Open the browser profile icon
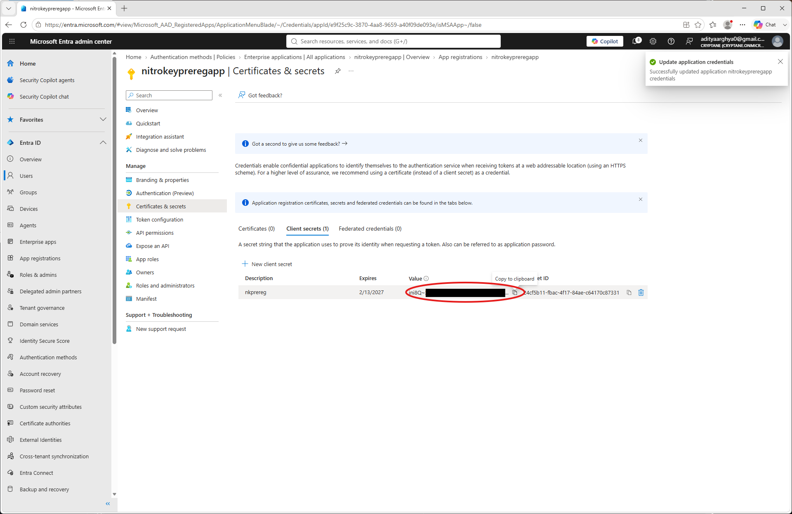Image resolution: width=792 pixels, height=514 pixels. 728,25
